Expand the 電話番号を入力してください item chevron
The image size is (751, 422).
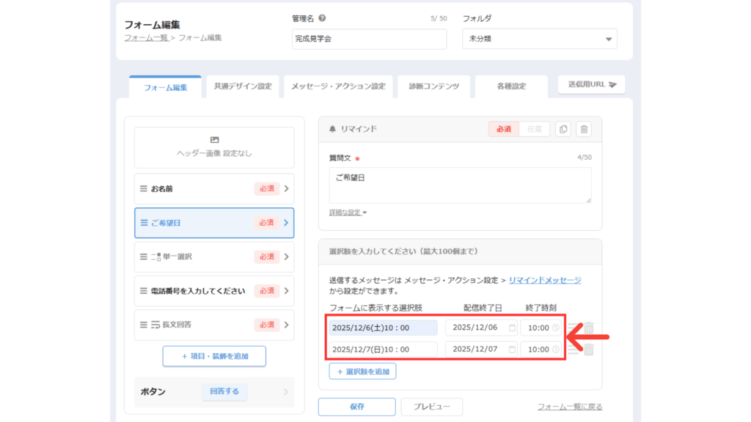pyautogui.click(x=286, y=291)
